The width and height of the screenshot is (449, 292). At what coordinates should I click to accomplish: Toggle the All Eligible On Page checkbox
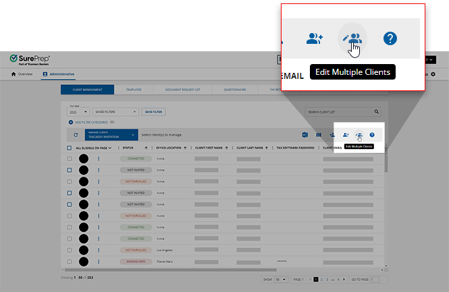69,148
